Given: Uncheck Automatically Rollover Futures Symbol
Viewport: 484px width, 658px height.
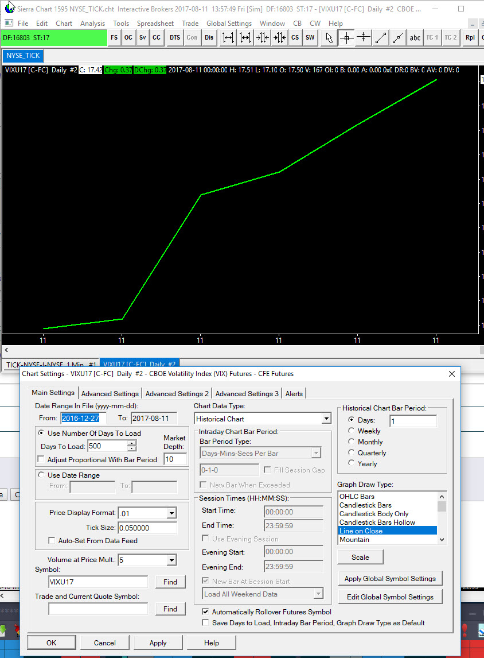Looking at the screenshot, I should point(205,611).
